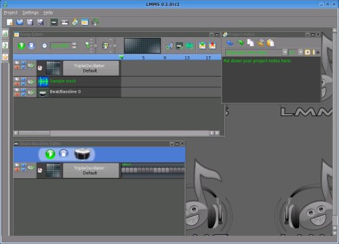
Task: Open the Settings menu
Action: coord(31,13)
